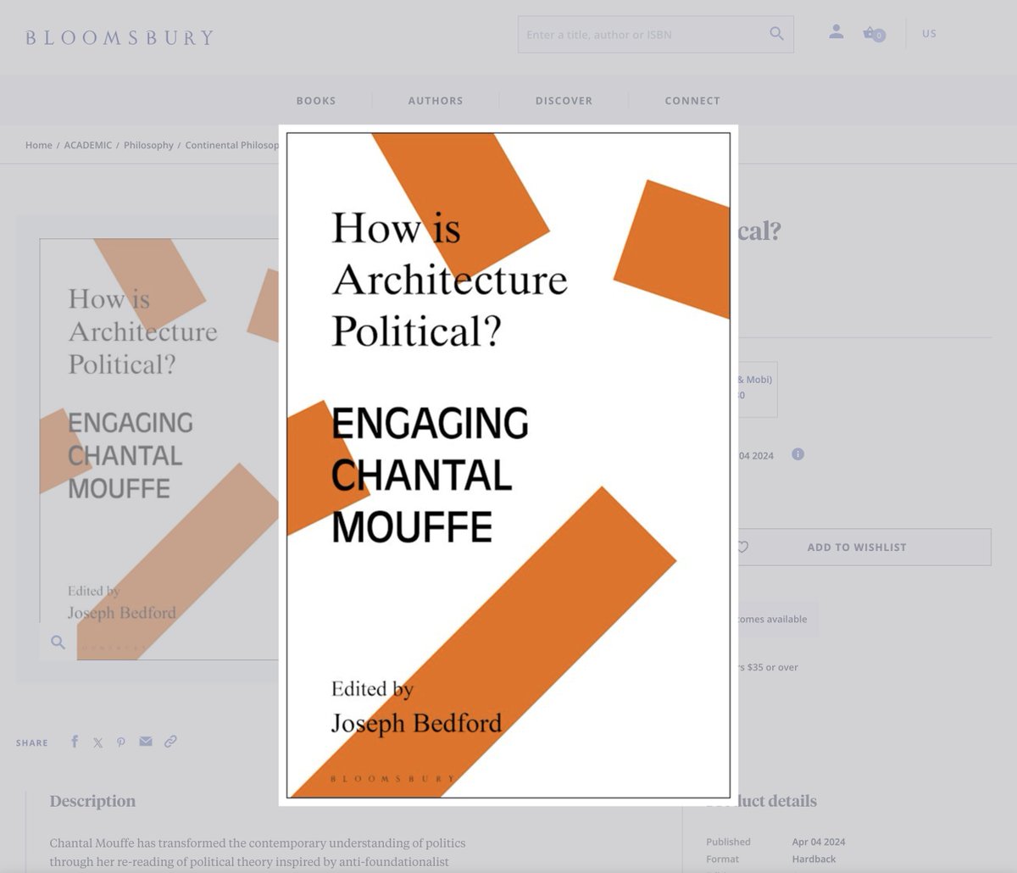This screenshot has height=873, width=1017.
Task: Go to the Home breadcrumb link
Action: pyautogui.click(x=38, y=145)
